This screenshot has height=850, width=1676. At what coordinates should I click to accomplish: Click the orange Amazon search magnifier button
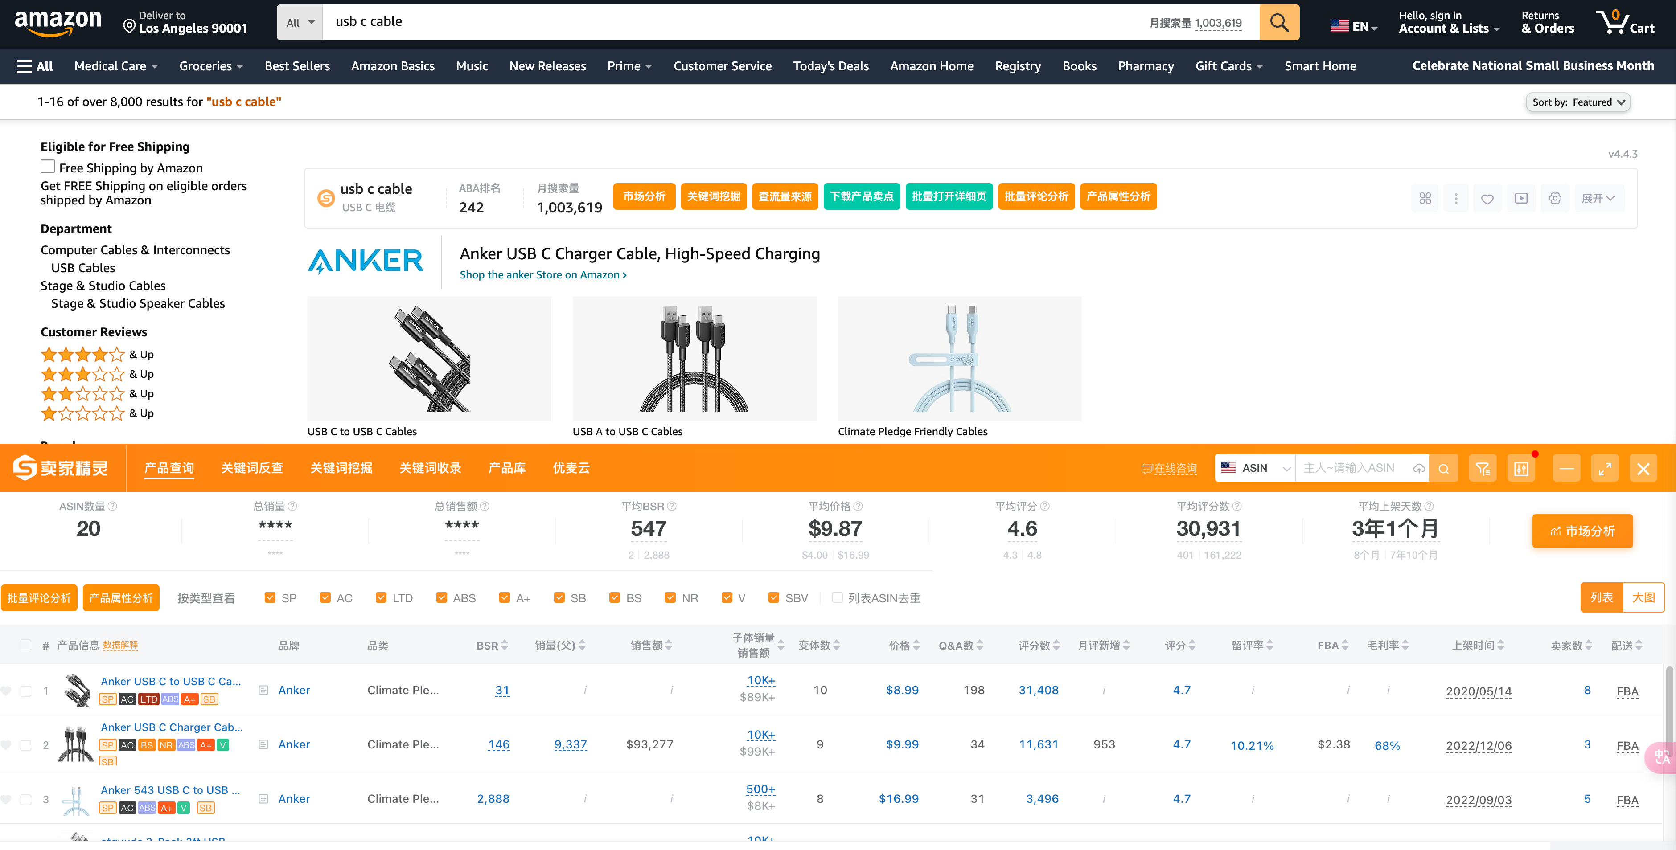coord(1278,22)
